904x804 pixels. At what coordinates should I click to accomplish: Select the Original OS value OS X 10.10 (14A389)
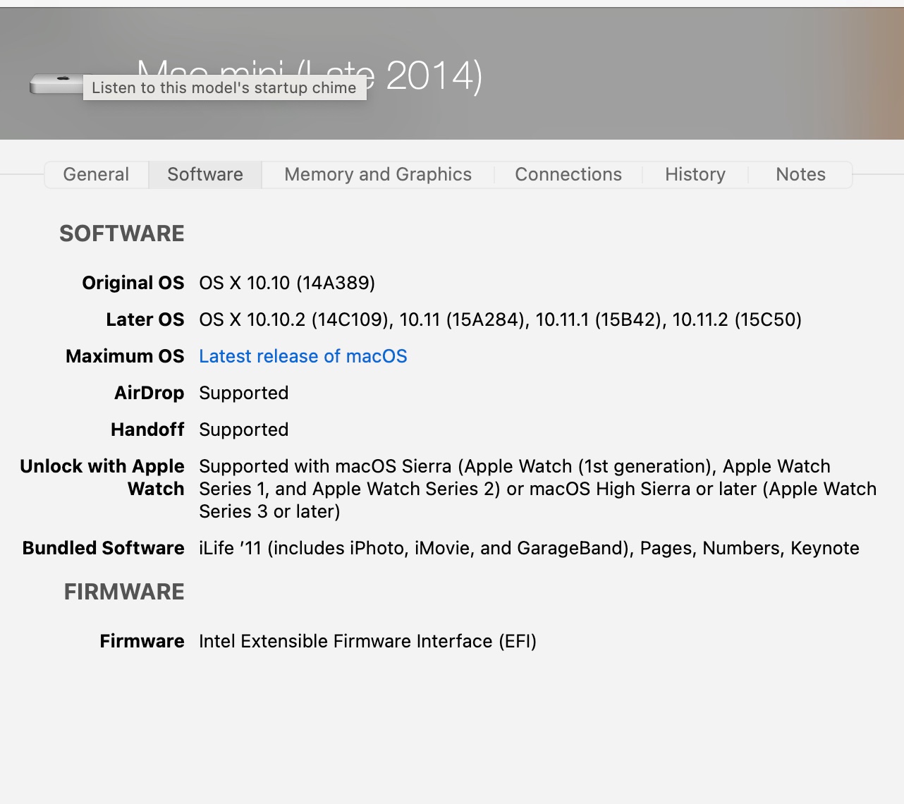pyautogui.click(x=287, y=283)
